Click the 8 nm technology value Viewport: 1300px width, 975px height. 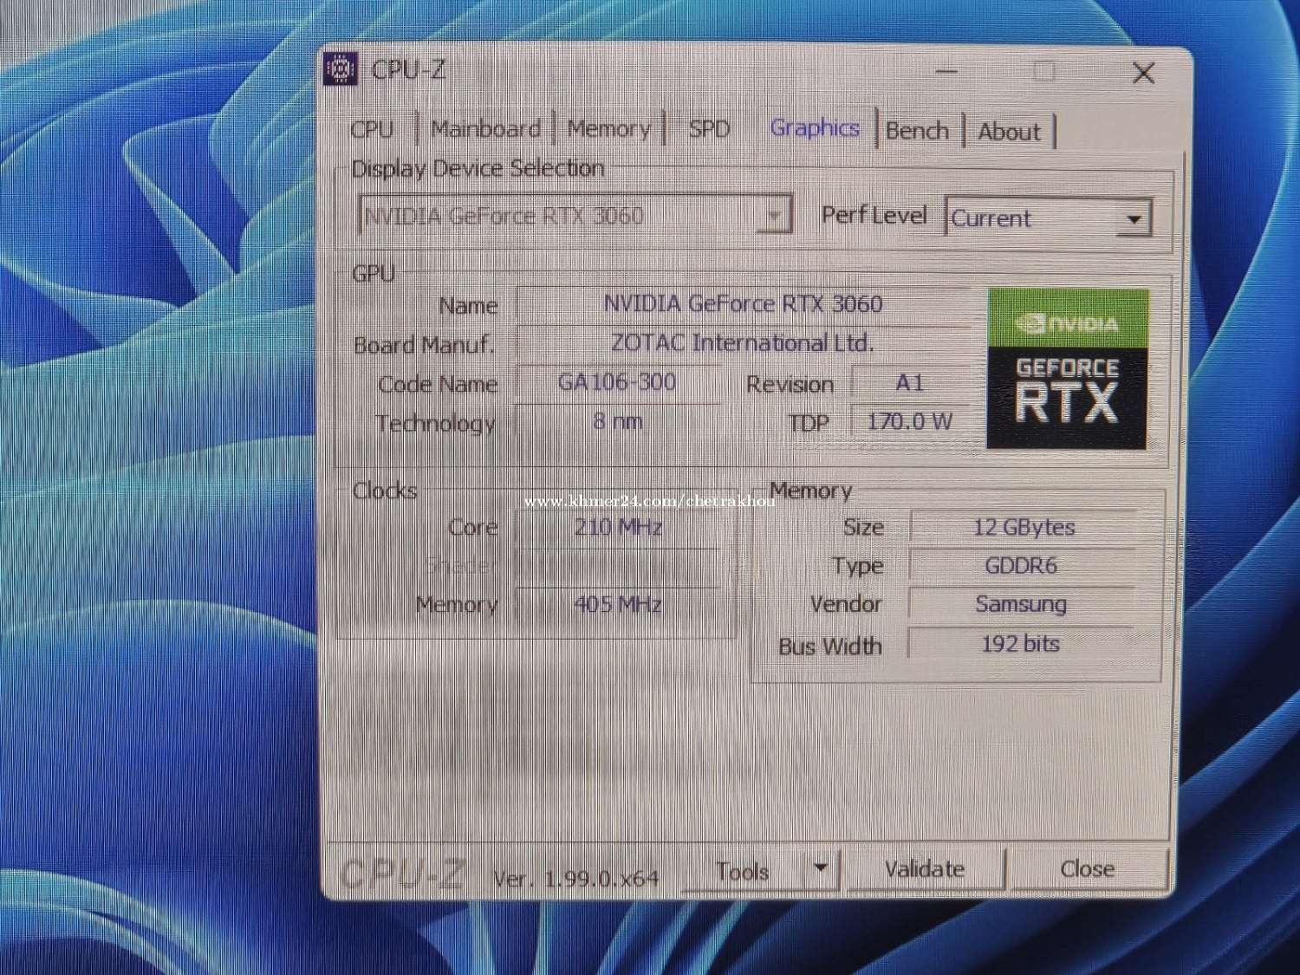coord(617,421)
